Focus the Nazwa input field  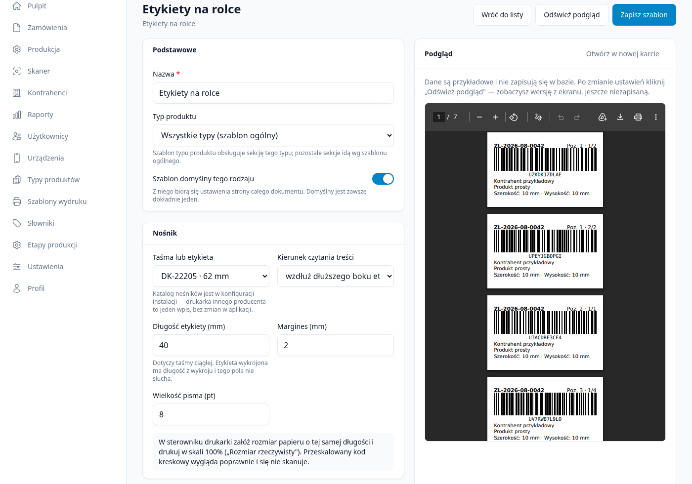pos(273,93)
